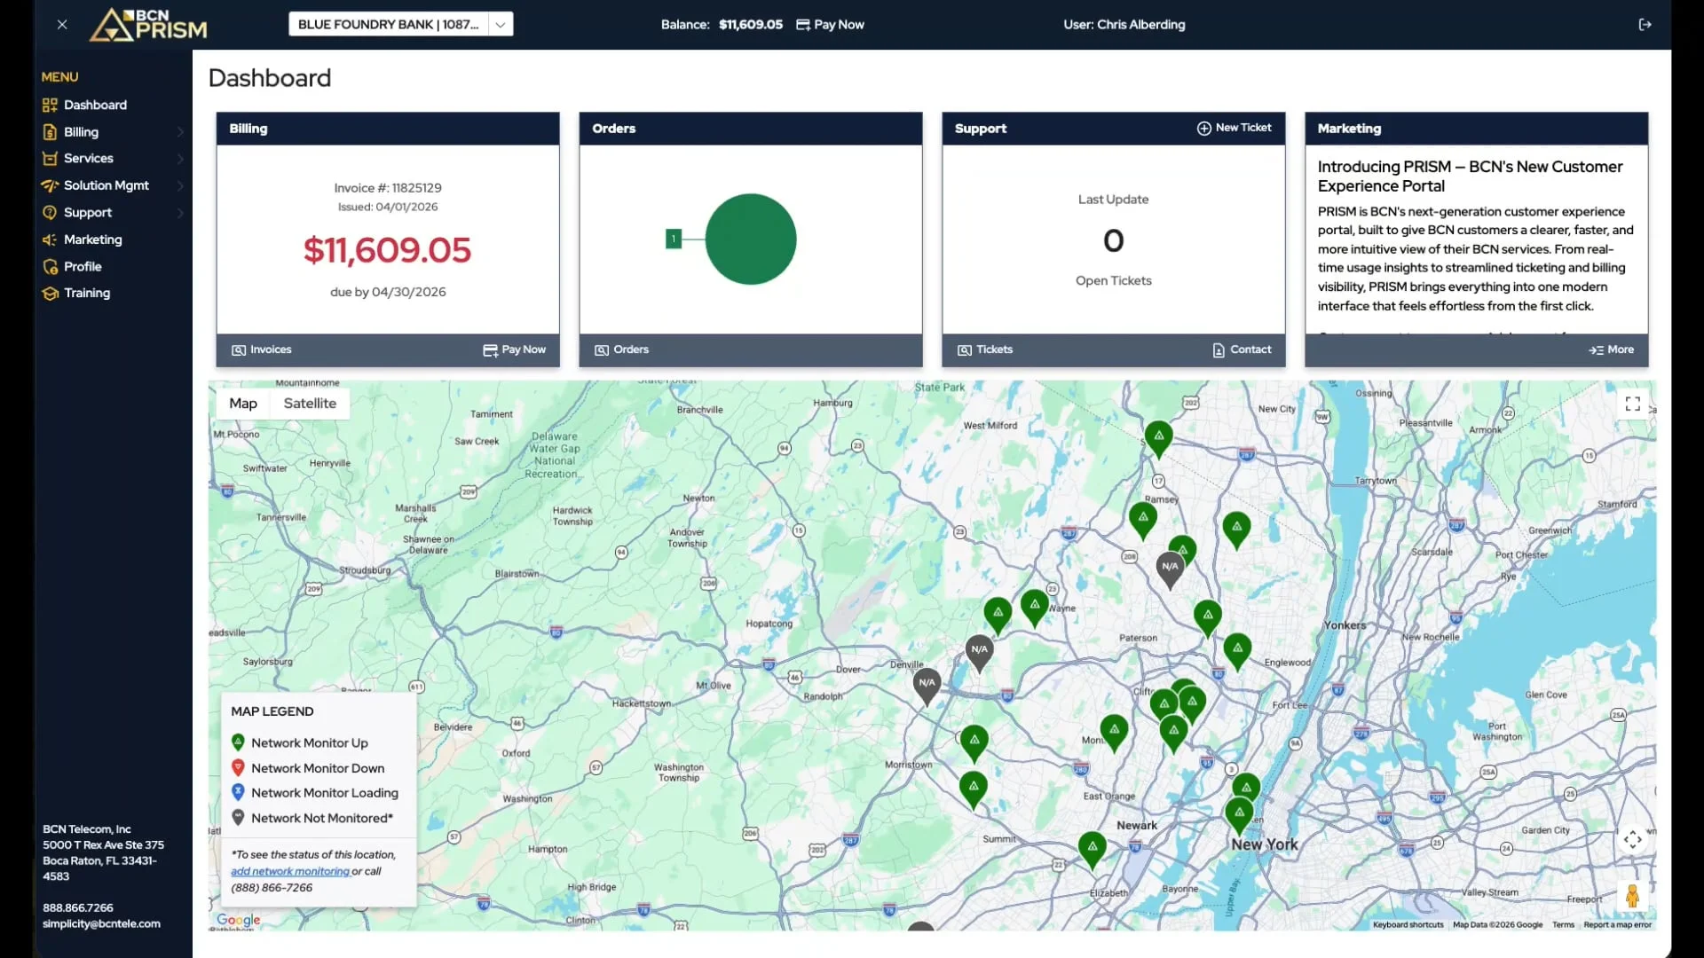
Task: Click Keyboard shortcuts on the map
Action: 1408,925
